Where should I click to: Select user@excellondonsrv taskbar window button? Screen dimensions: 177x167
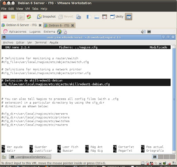30,157
